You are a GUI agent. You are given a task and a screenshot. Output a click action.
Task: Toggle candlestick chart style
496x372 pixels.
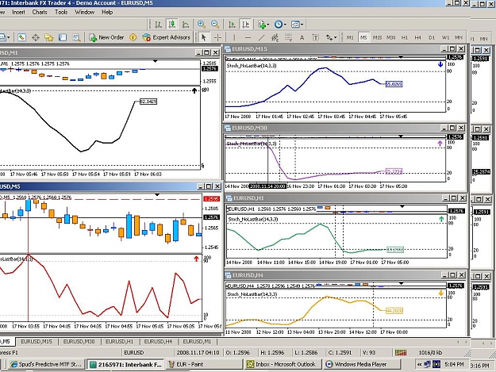(x=172, y=25)
